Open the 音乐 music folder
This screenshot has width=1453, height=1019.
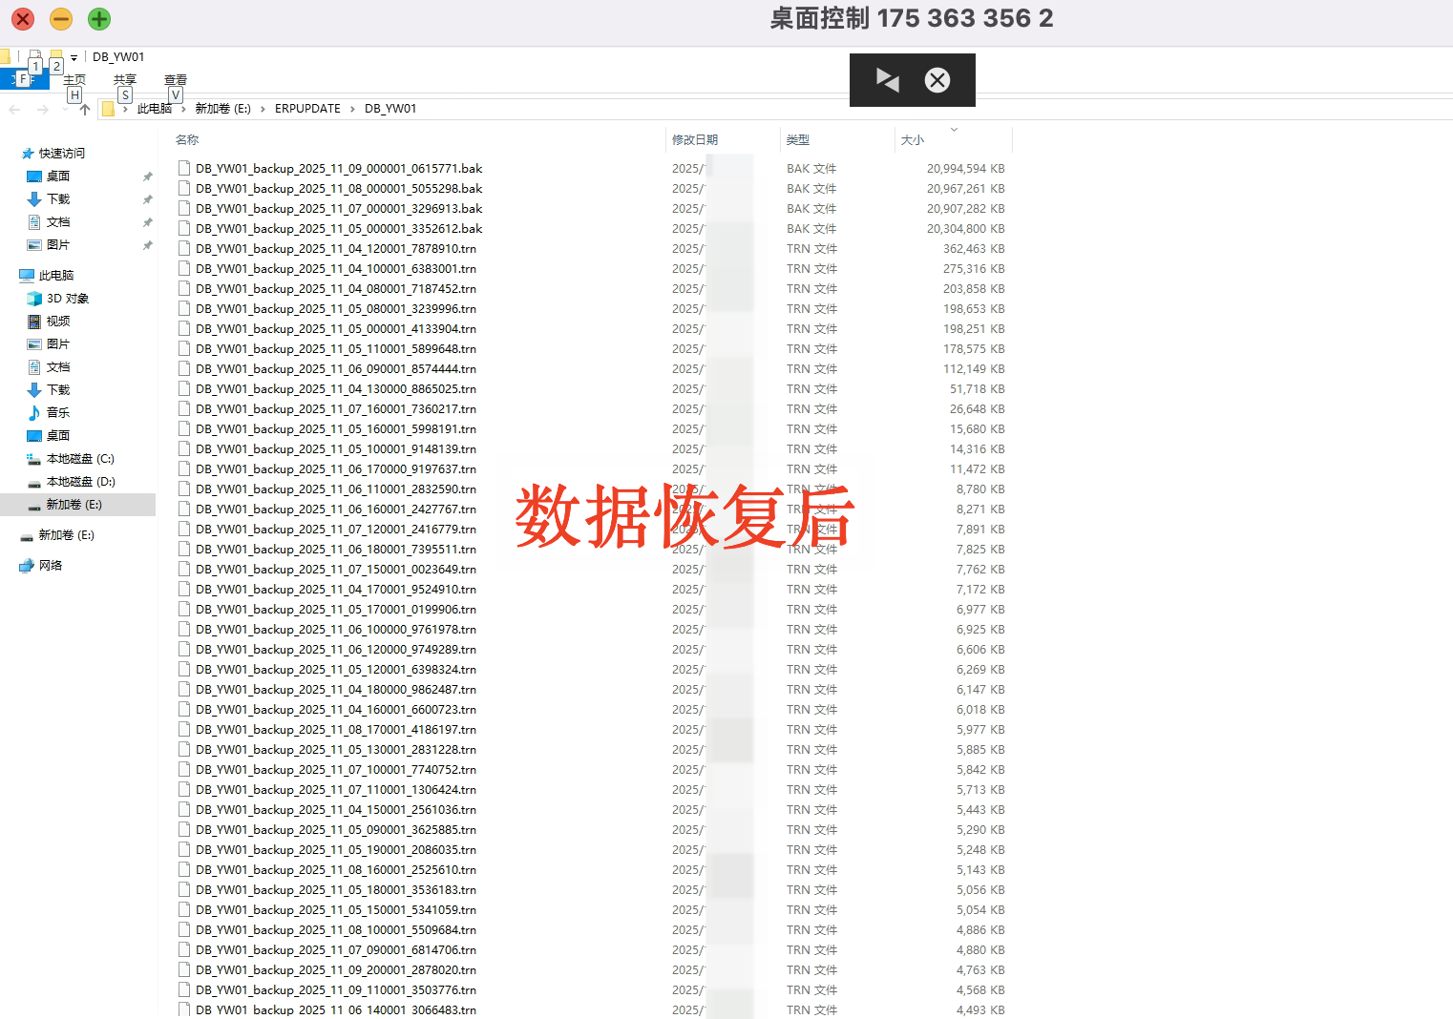point(57,413)
